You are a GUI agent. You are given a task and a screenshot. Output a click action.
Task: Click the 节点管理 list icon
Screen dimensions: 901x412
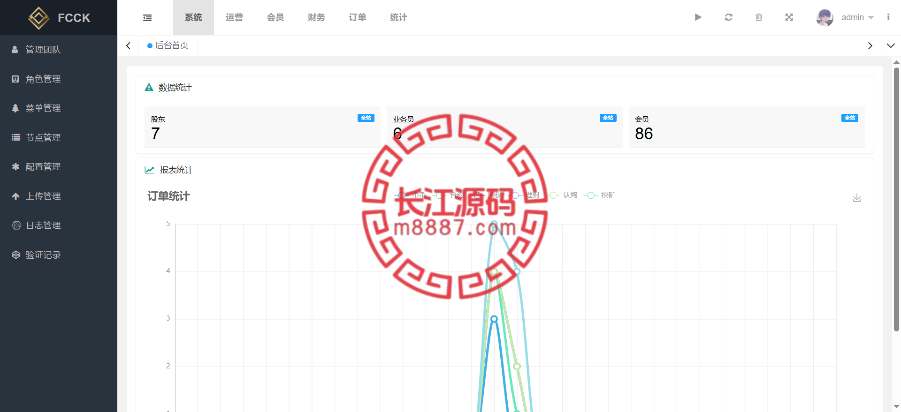pos(16,137)
